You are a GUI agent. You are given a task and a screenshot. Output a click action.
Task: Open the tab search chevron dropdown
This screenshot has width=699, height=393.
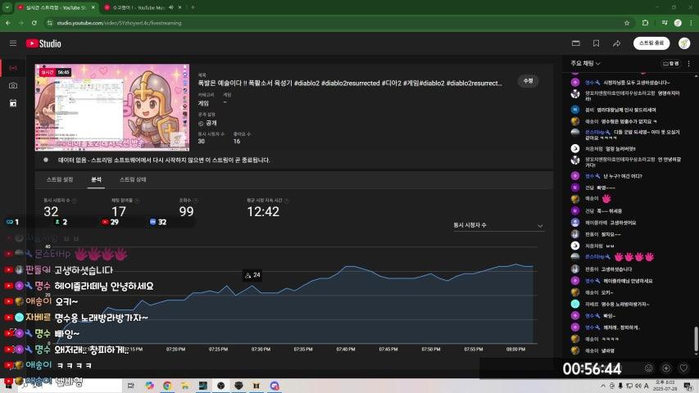[x=7, y=7]
